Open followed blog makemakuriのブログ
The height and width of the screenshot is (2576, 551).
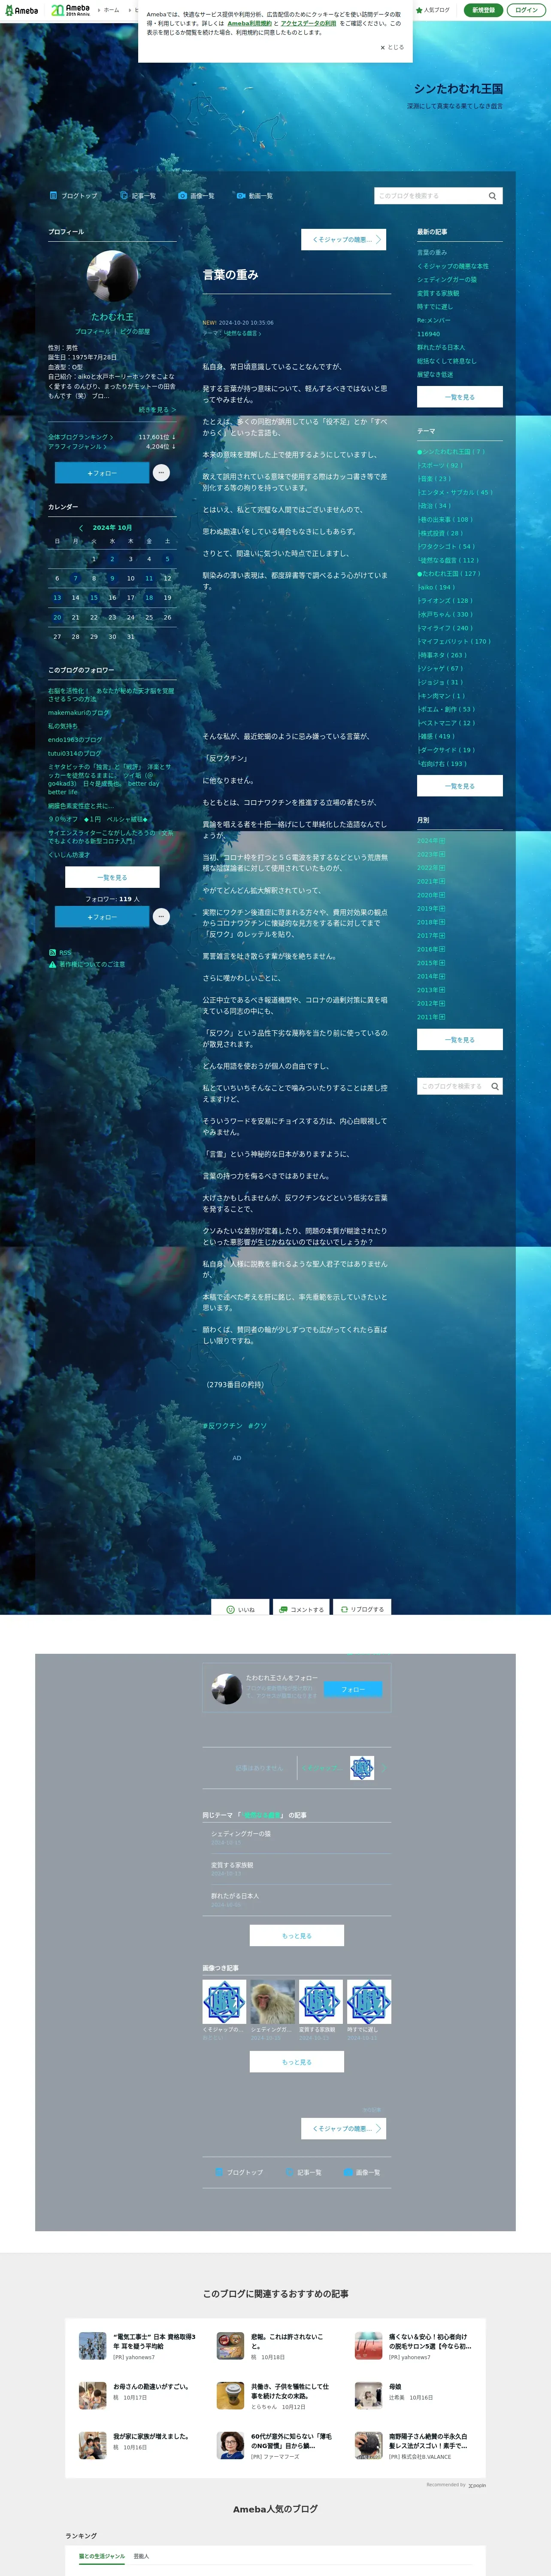point(79,713)
